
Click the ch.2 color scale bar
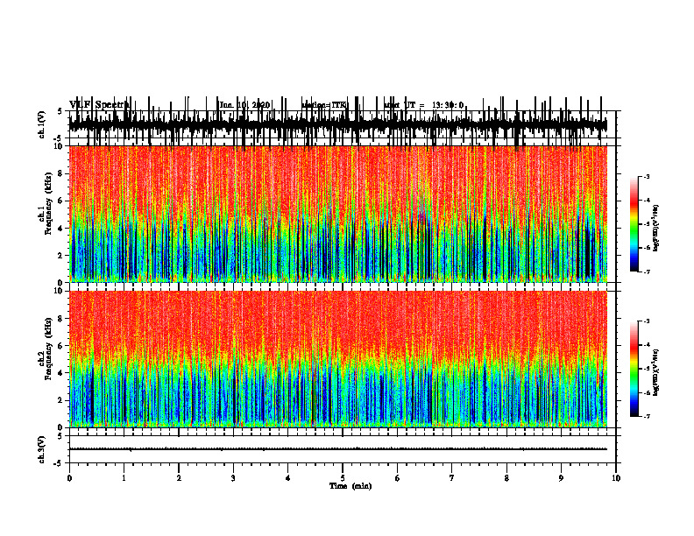click(634, 369)
